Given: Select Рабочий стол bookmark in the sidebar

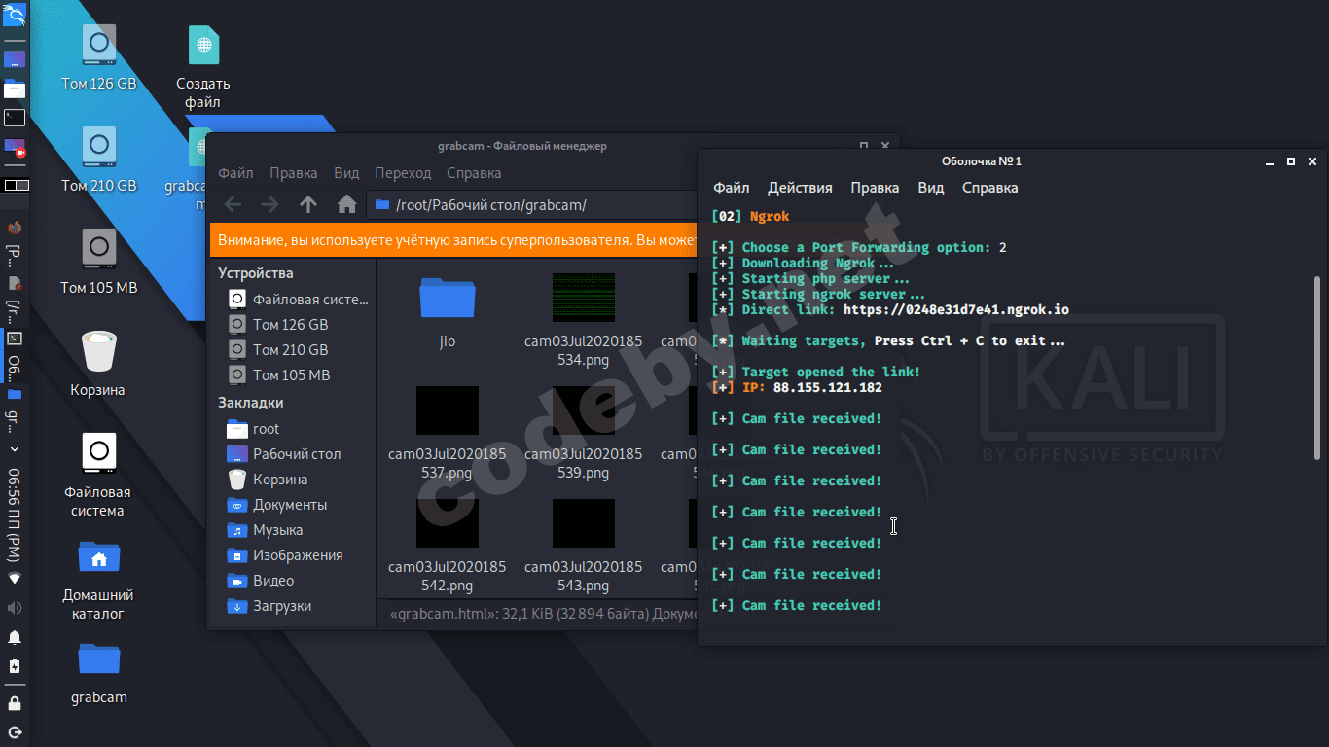Looking at the screenshot, I should [x=296, y=454].
